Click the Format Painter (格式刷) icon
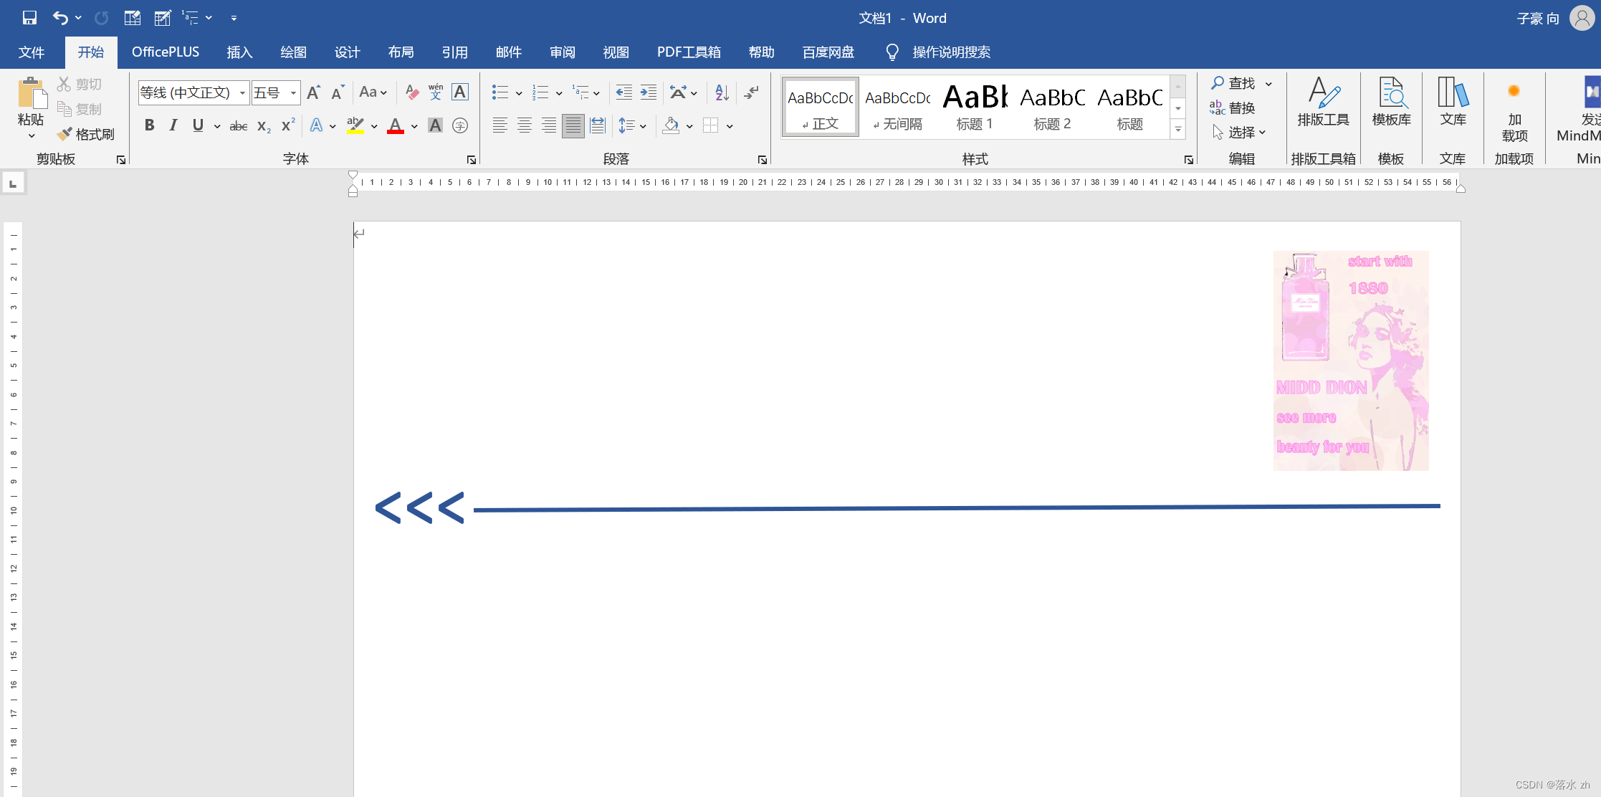Screen dimensions: 1601x797 click(65, 134)
